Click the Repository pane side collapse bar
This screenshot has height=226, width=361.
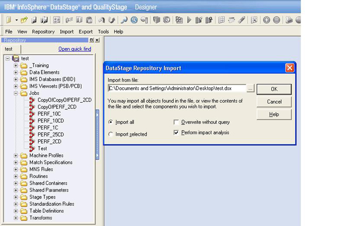tap(97, 135)
